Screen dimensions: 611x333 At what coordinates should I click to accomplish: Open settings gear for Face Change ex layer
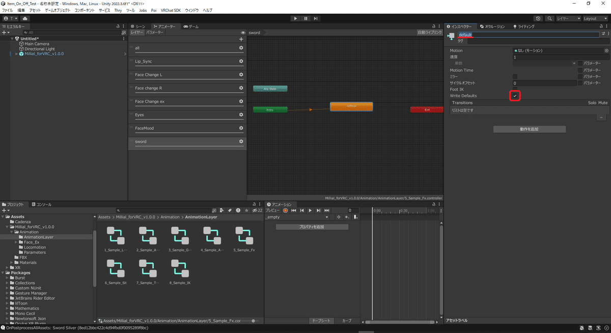[241, 101]
